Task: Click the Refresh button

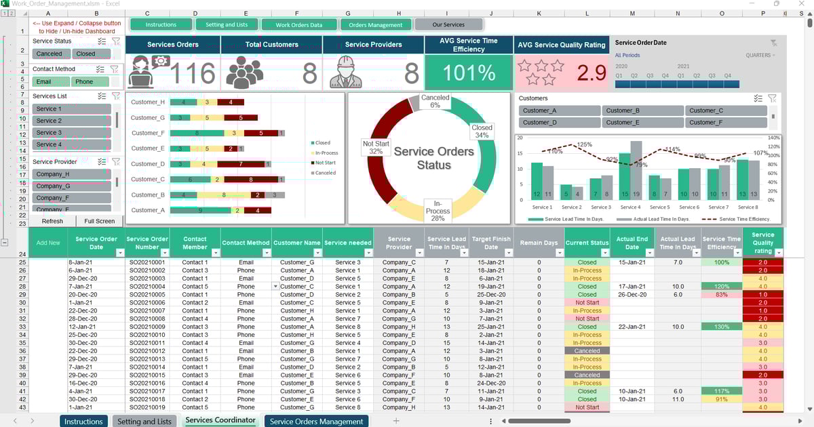Action: [52, 221]
